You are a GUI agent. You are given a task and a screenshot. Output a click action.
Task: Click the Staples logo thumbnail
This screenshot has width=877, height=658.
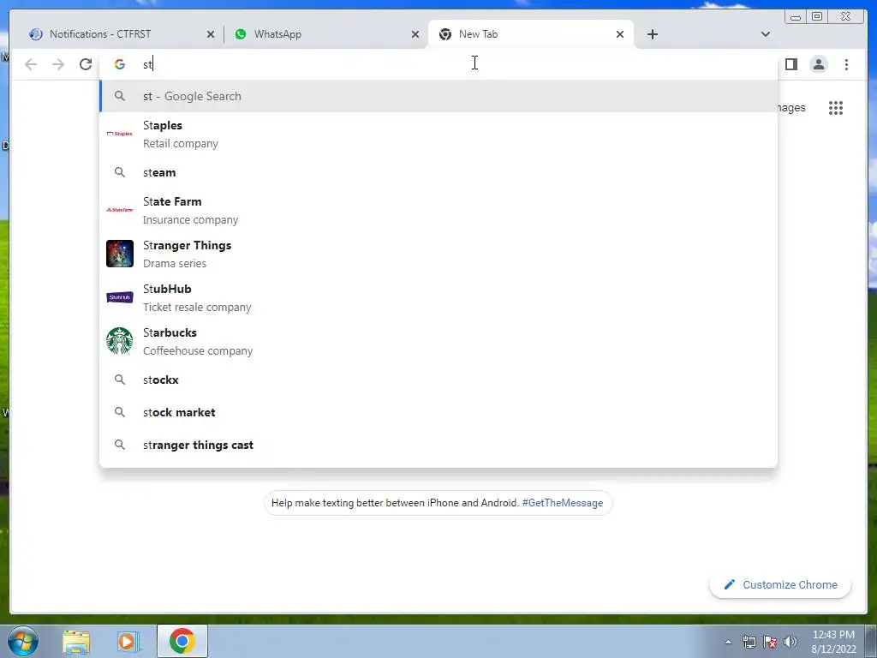pos(120,134)
